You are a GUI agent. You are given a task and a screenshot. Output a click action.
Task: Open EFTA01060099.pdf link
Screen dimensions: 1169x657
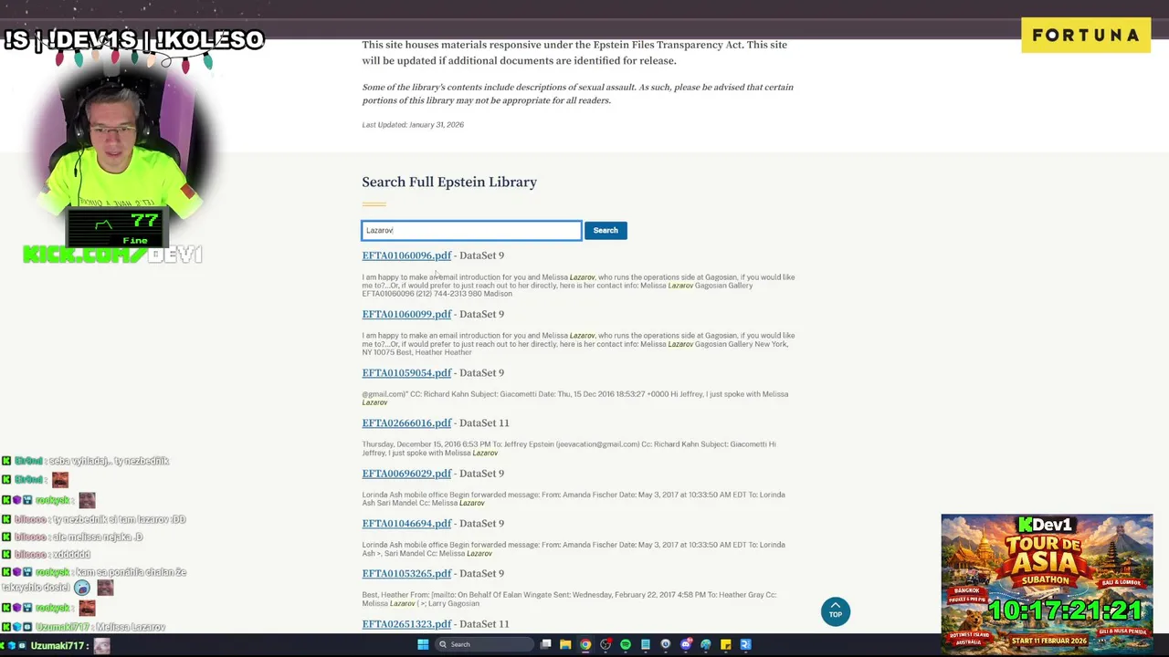(x=406, y=314)
